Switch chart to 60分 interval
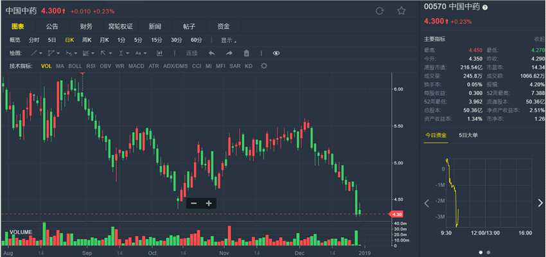This screenshot has height=257, width=546. (x=197, y=40)
